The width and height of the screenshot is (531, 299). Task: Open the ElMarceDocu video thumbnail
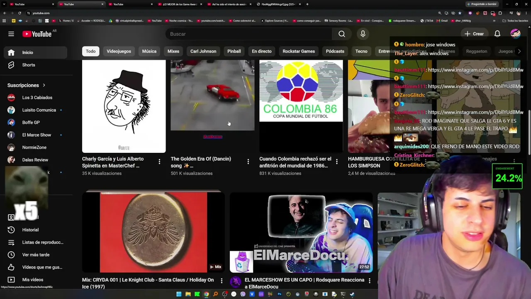coord(301,232)
